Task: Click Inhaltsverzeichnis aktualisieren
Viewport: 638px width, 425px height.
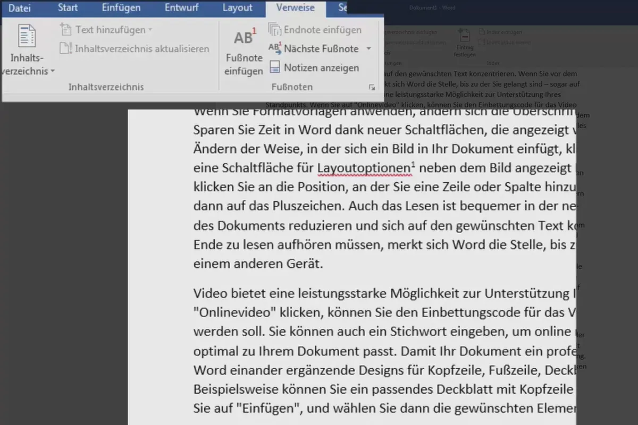Action: coord(135,49)
